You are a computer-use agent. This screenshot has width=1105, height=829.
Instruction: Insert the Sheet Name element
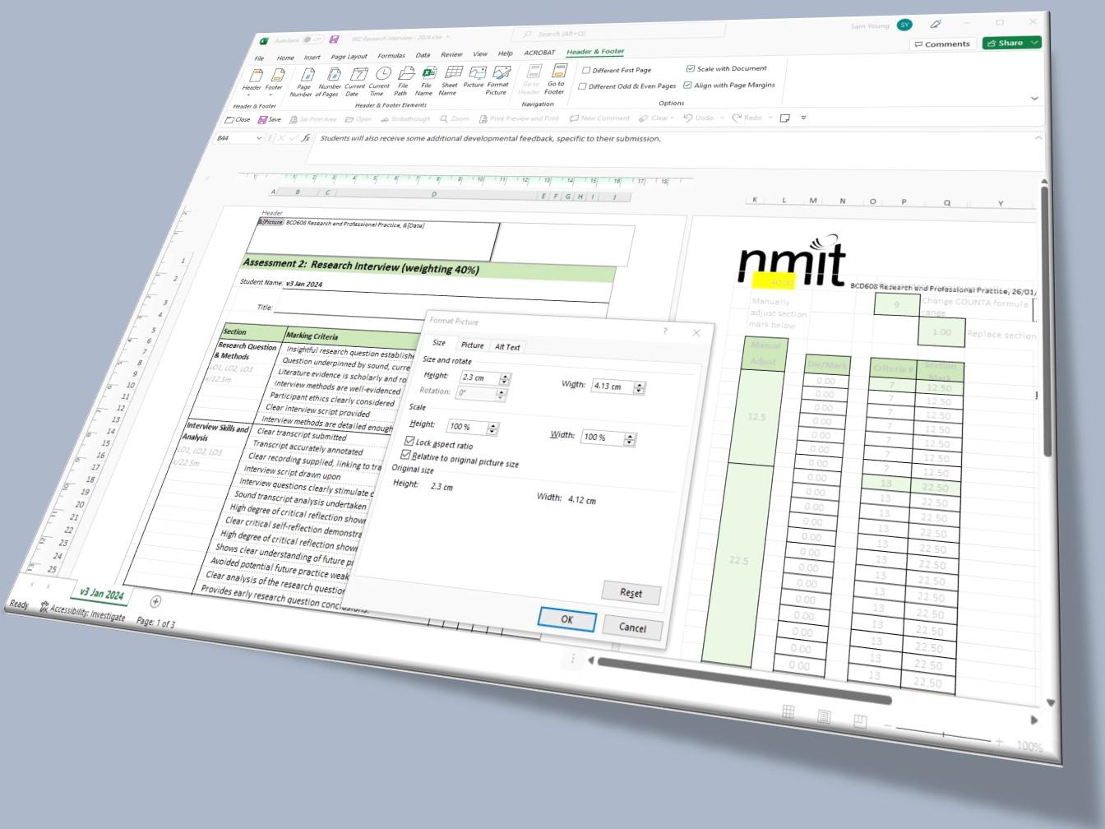(450, 81)
